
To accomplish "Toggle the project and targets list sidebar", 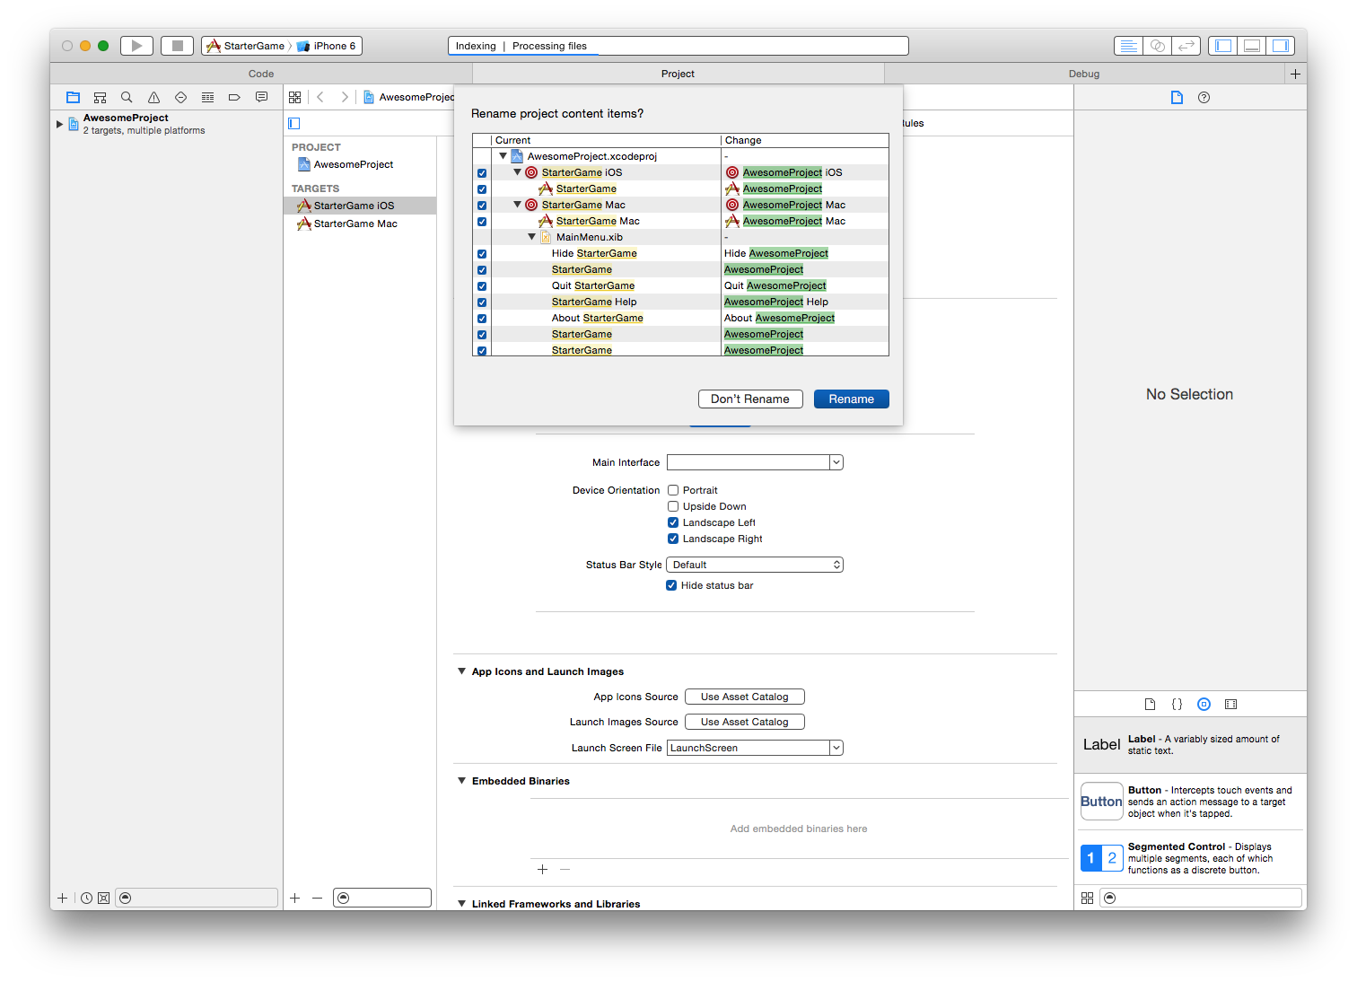I will [x=294, y=123].
